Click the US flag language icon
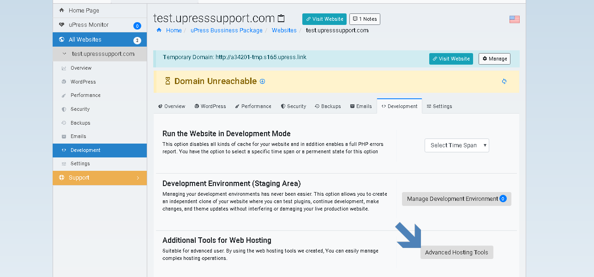Image resolution: width=594 pixels, height=277 pixels. [514, 19]
